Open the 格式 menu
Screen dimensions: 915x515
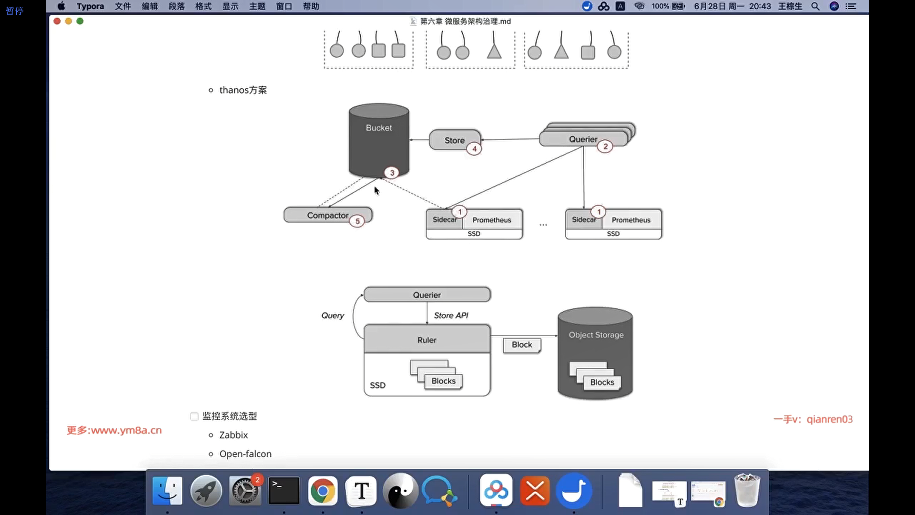point(203,6)
